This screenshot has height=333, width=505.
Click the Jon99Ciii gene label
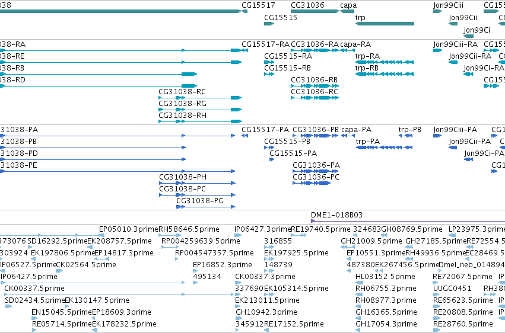449,5
